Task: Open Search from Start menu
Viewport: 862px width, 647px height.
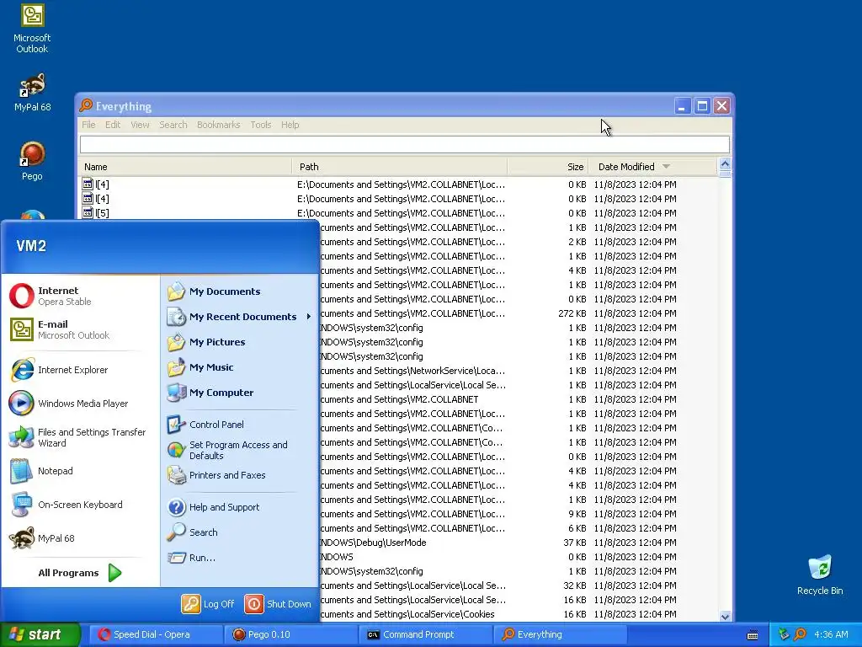Action: [240, 532]
